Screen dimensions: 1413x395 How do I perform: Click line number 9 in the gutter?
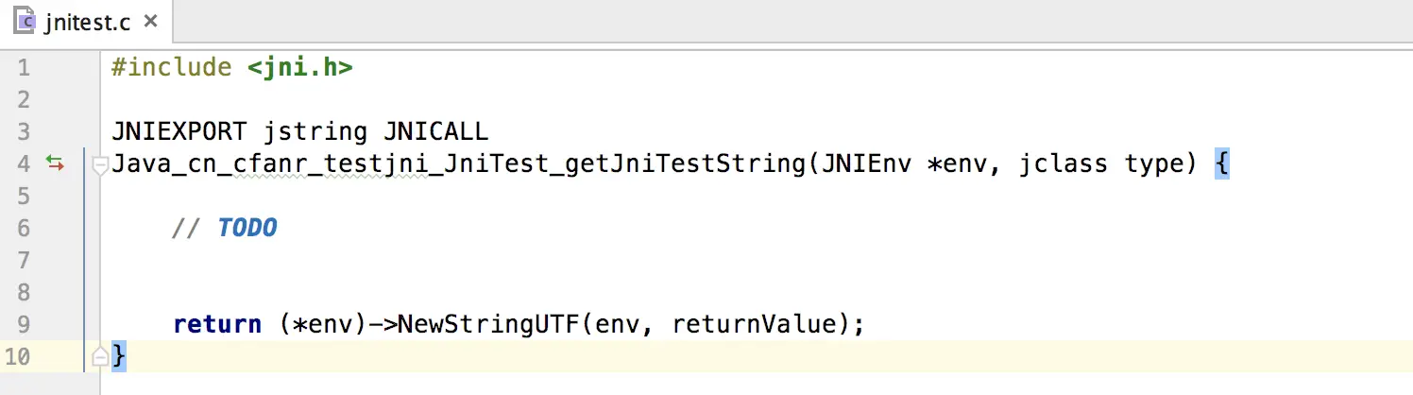24,324
